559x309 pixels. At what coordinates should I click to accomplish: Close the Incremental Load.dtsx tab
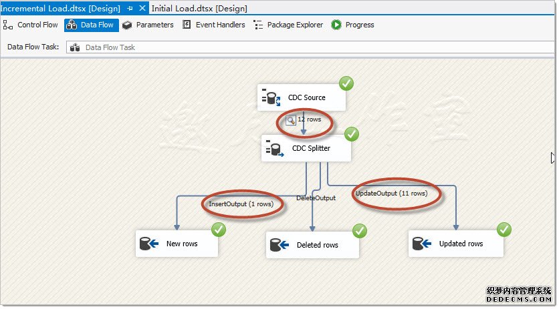[x=142, y=8]
